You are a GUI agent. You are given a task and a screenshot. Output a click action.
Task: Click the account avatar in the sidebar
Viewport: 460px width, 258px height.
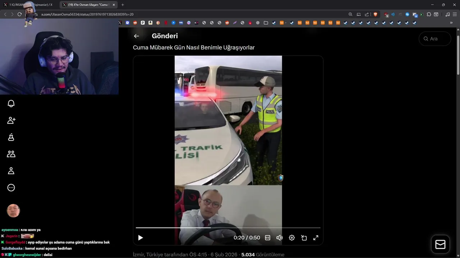tap(13, 211)
